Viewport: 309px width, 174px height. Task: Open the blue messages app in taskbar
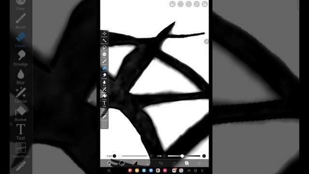click(x=151, y=171)
